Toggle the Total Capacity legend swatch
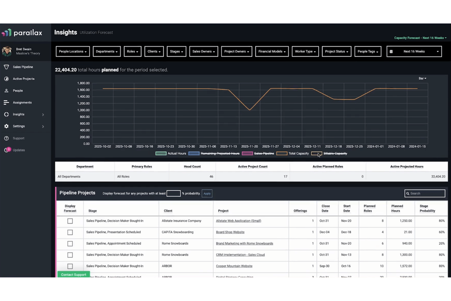 pyautogui.click(x=282, y=153)
